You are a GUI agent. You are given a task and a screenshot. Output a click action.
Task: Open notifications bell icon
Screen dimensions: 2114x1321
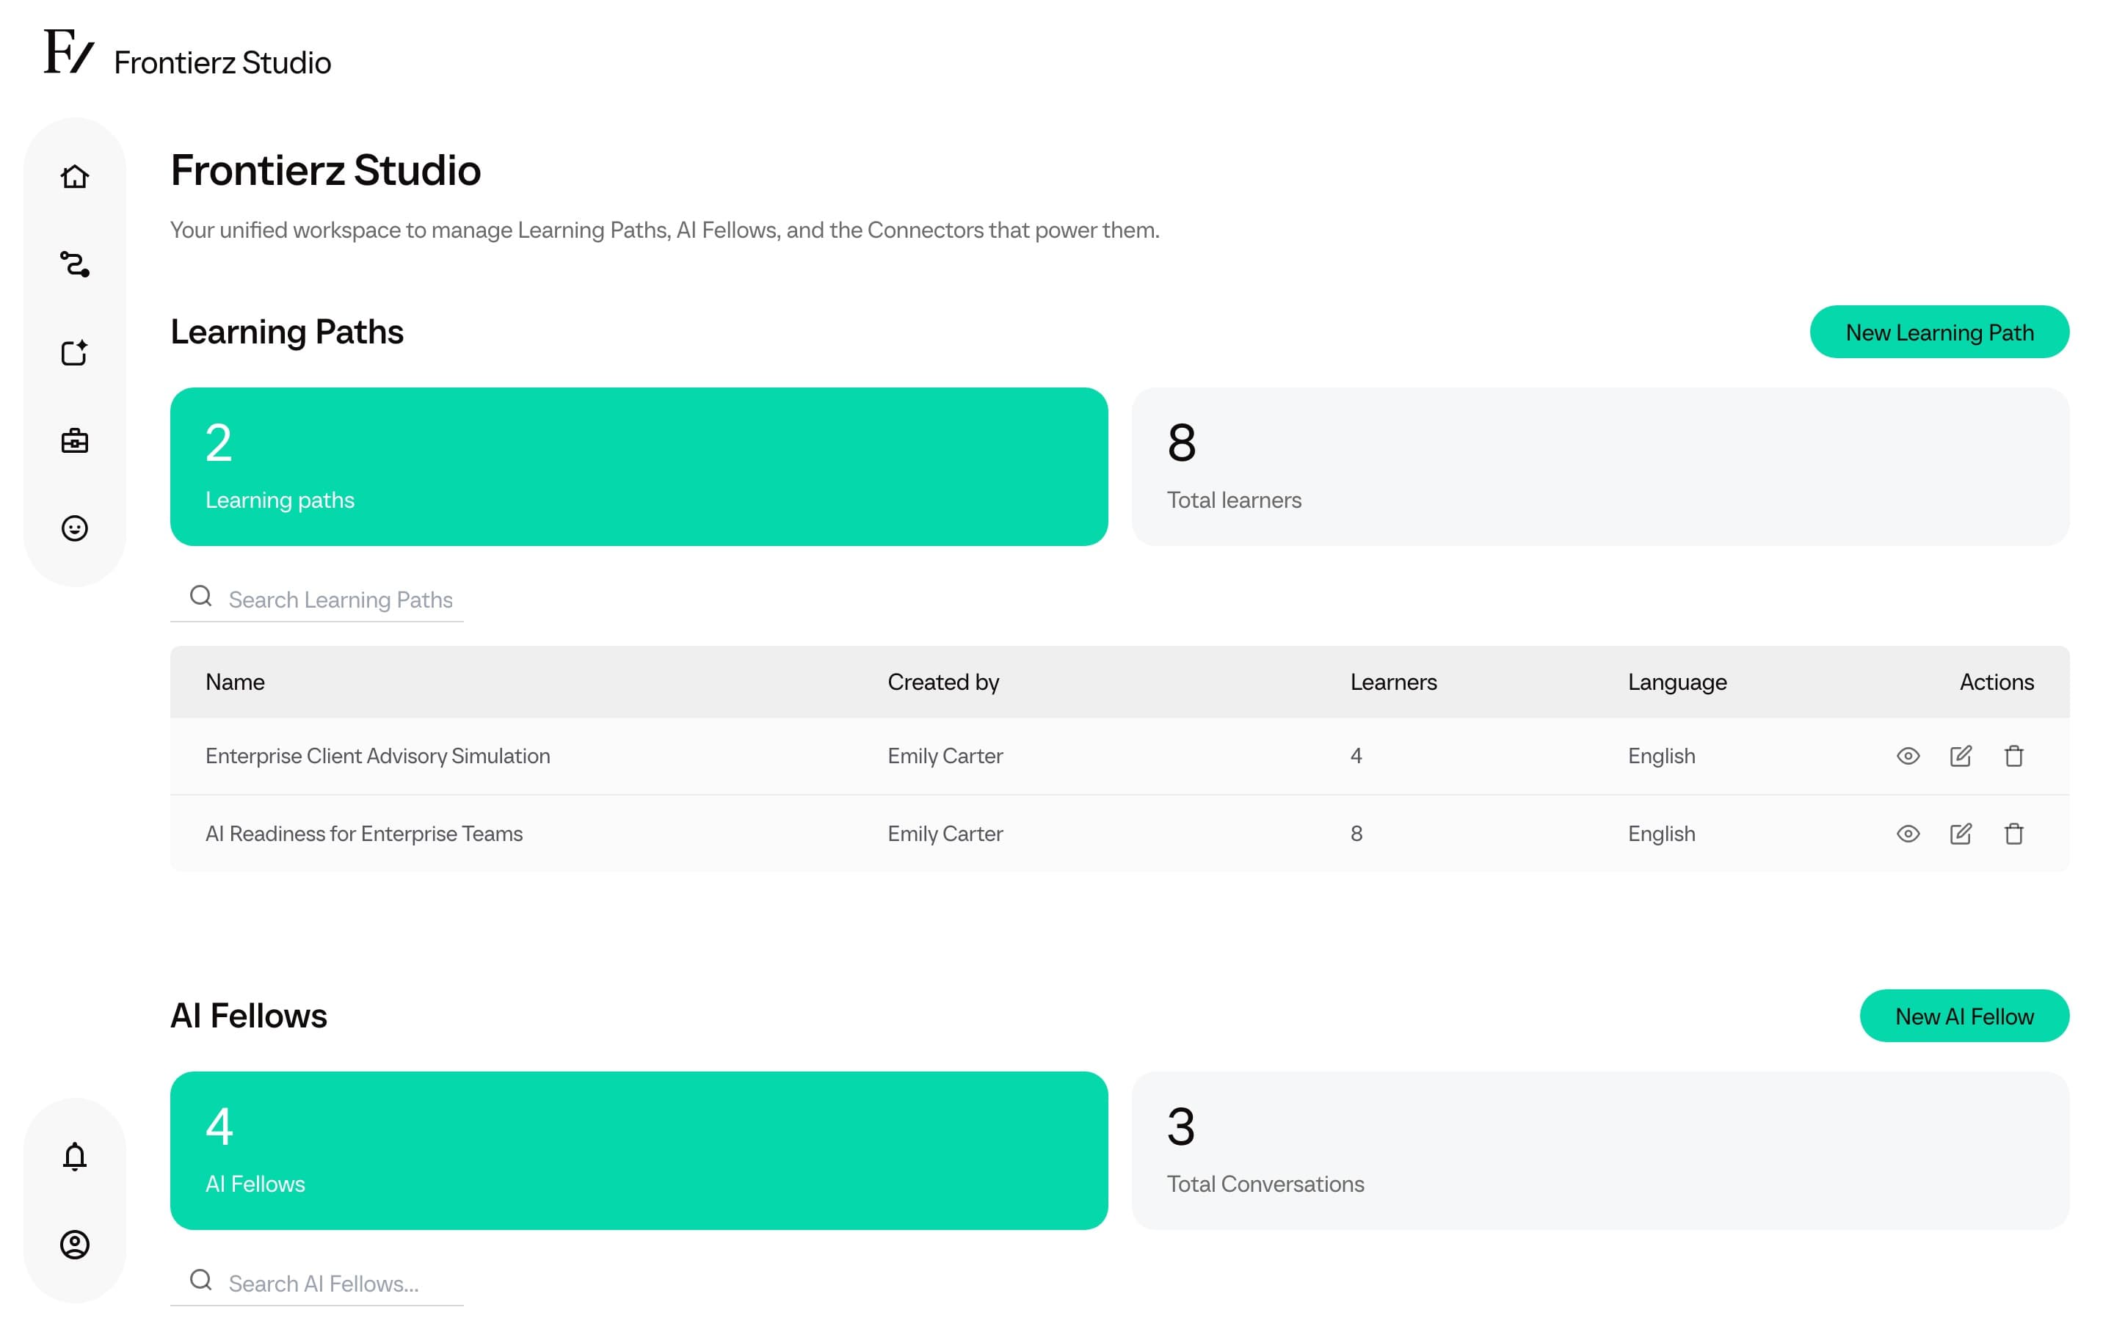click(74, 1156)
